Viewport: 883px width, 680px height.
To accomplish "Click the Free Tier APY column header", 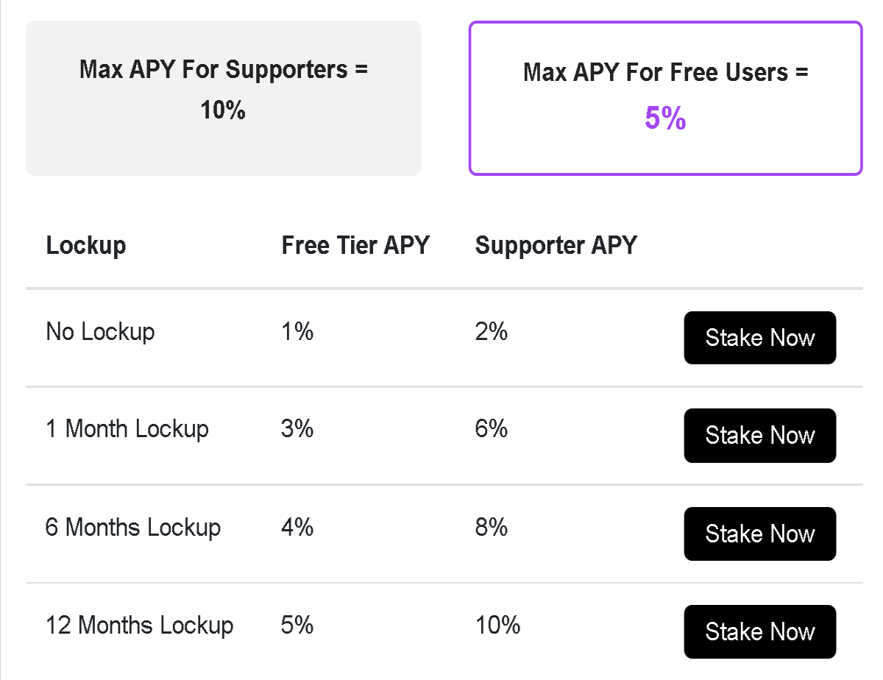I will [x=355, y=245].
